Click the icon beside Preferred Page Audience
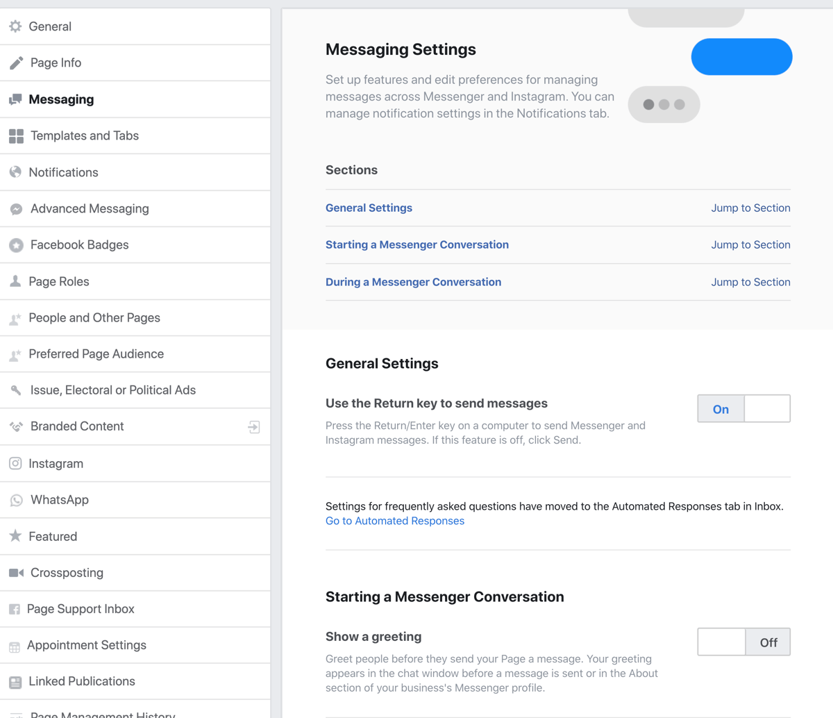This screenshot has width=833, height=718. coord(15,355)
